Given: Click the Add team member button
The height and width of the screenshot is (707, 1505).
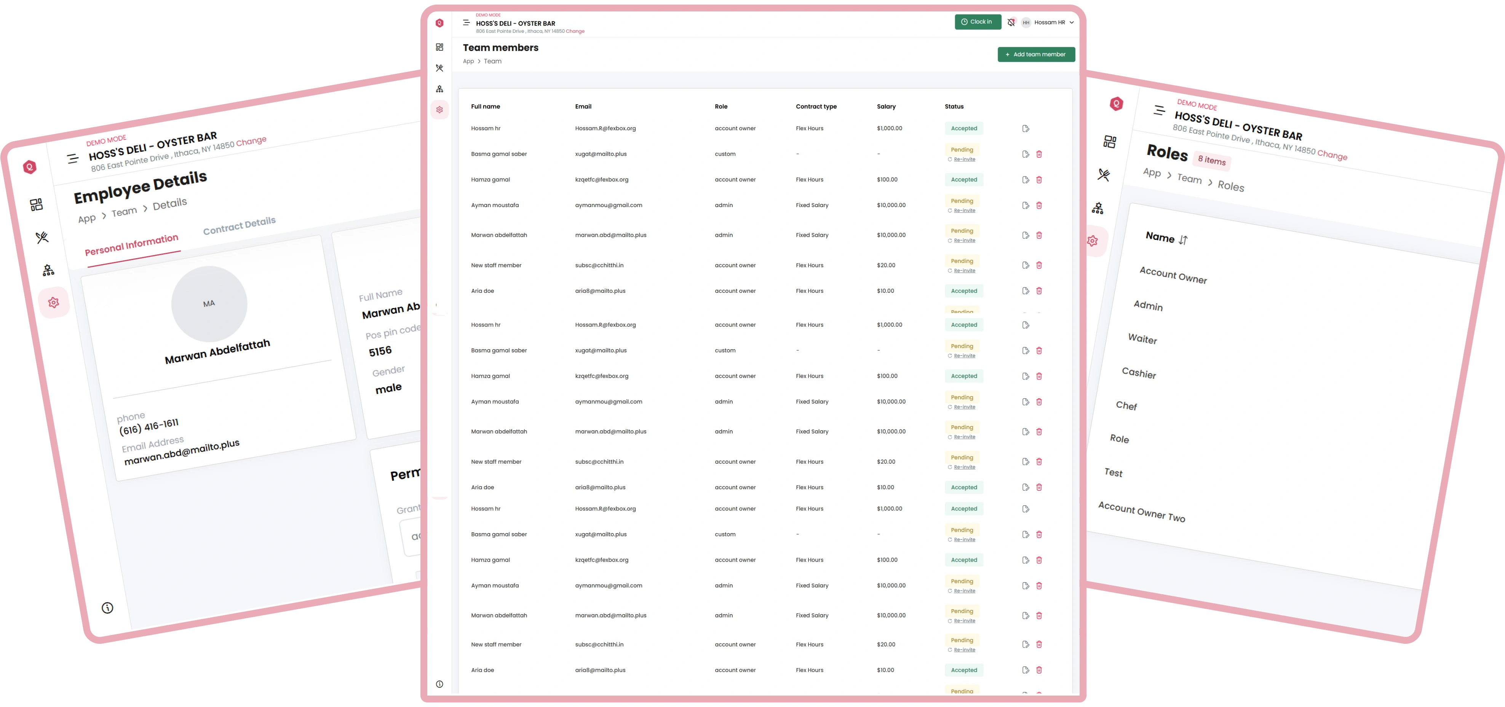Looking at the screenshot, I should [x=1036, y=54].
